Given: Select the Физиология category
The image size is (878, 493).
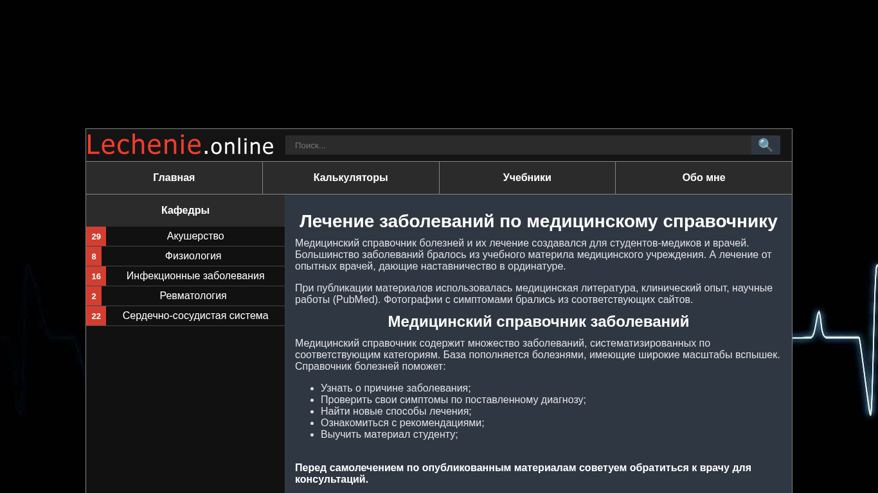Looking at the screenshot, I should click(x=193, y=256).
